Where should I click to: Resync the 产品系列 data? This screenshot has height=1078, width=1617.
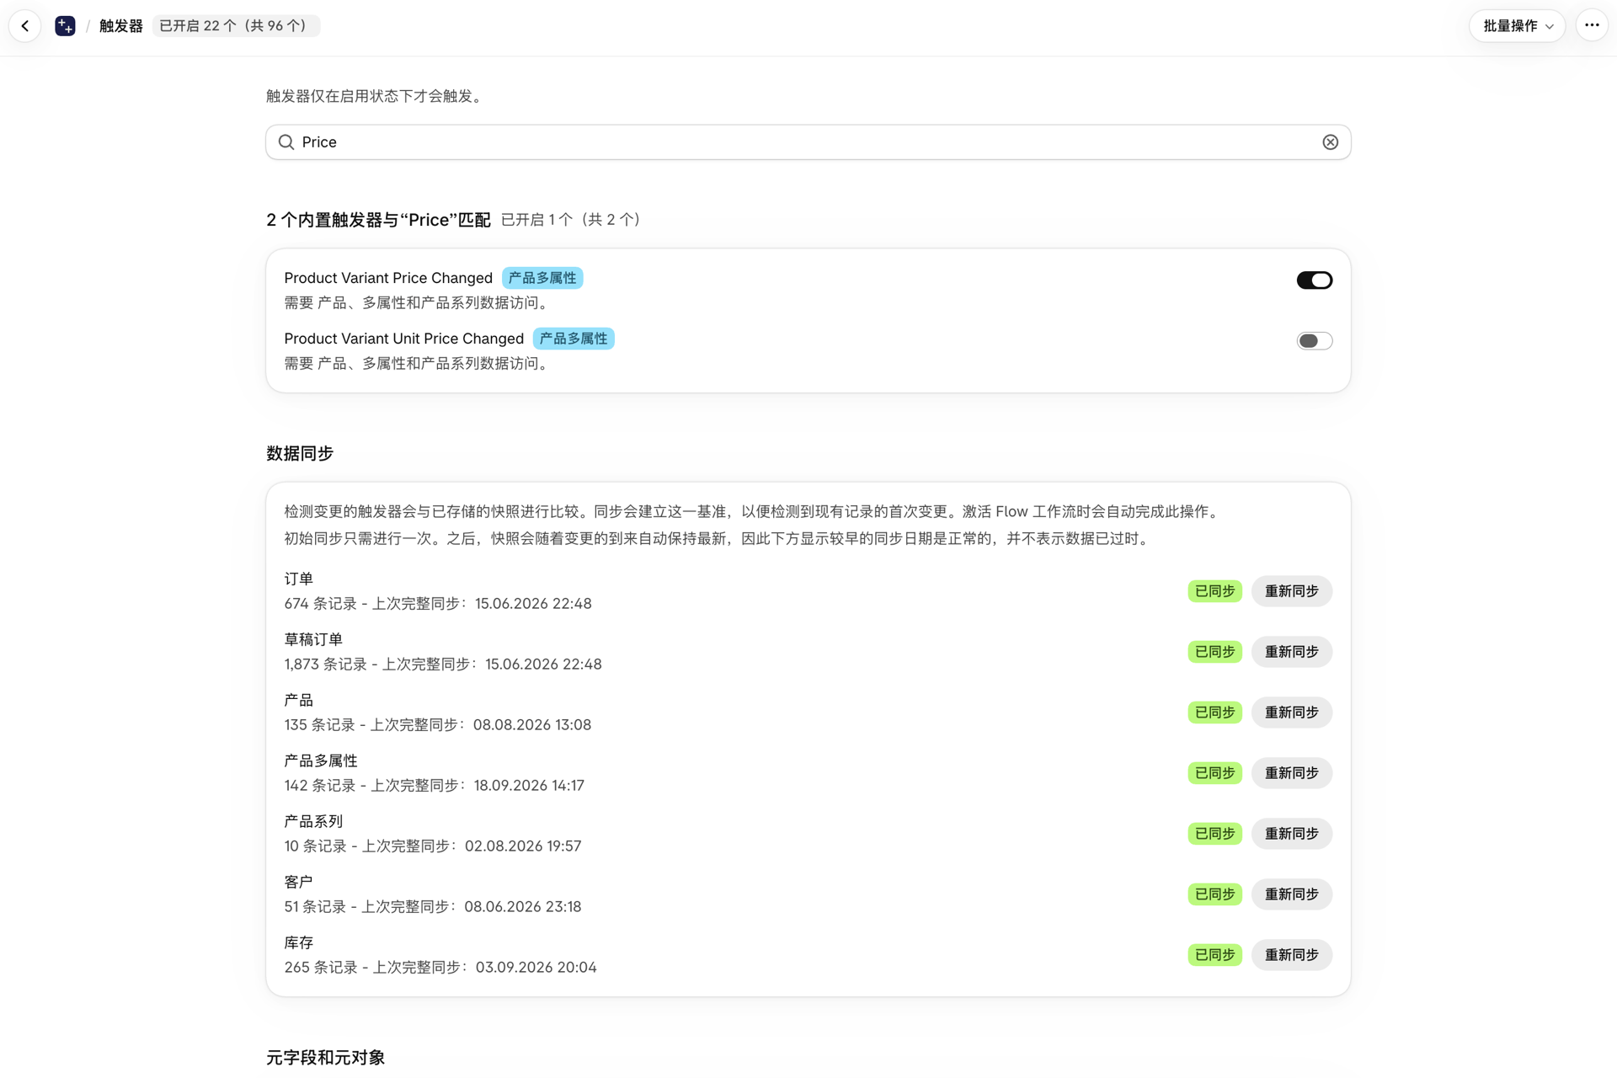[1291, 834]
